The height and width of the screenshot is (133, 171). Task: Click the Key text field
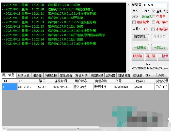tap(150, 68)
